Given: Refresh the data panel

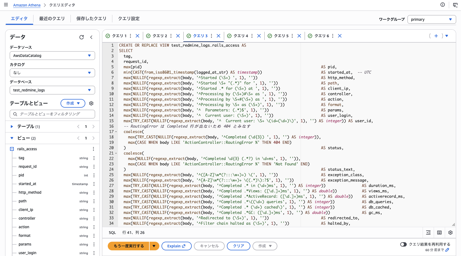Looking at the screenshot, I should pyautogui.click(x=82, y=37).
